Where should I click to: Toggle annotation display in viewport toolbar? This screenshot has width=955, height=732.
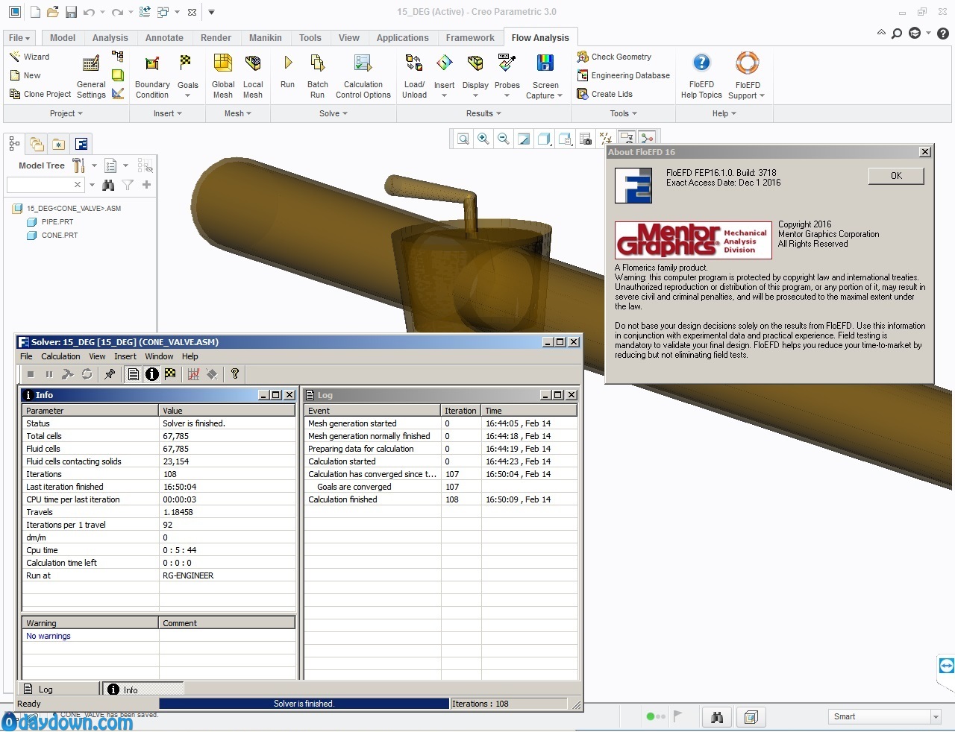[x=627, y=139]
